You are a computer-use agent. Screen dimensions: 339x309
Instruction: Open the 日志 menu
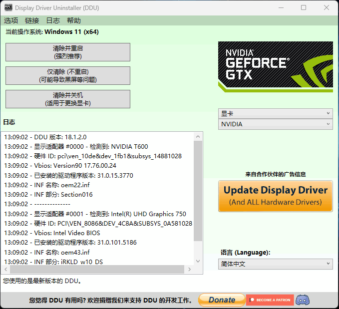click(53, 20)
